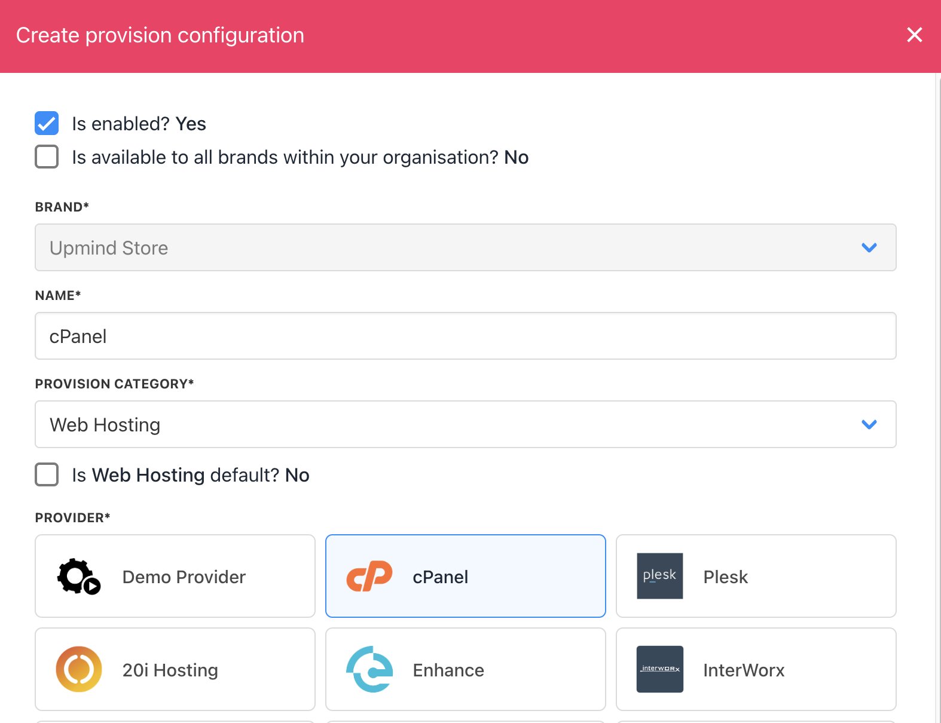
Task: Tick the Is Web Hosting default checkbox
Action: pyautogui.click(x=47, y=474)
